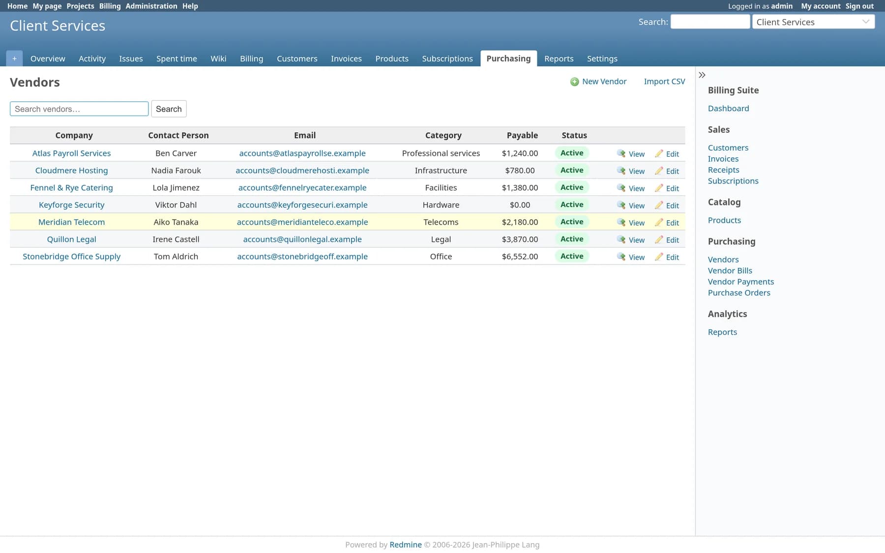Click the Edit pencil icon for Stonebridge Office Supply

[659, 257]
